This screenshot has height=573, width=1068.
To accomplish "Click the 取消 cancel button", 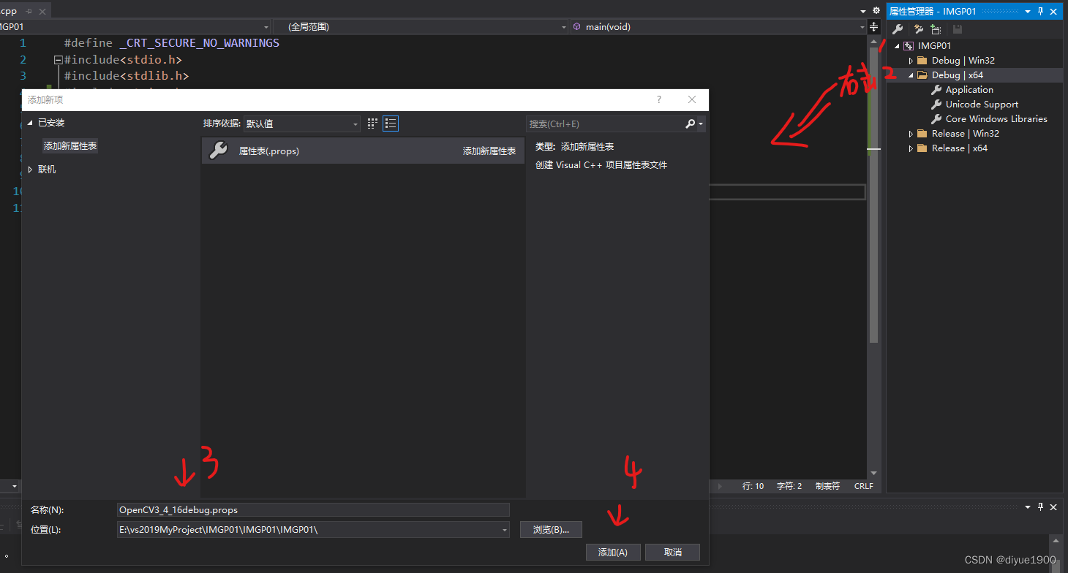I will (x=673, y=553).
